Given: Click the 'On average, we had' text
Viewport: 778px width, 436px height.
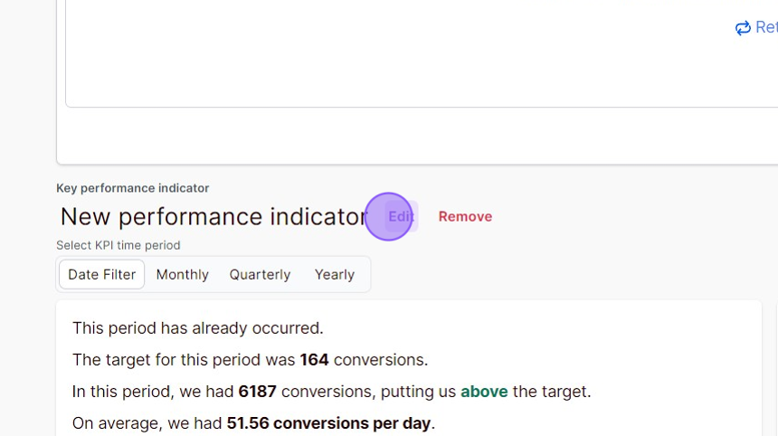Looking at the screenshot, I should [x=147, y=423].
